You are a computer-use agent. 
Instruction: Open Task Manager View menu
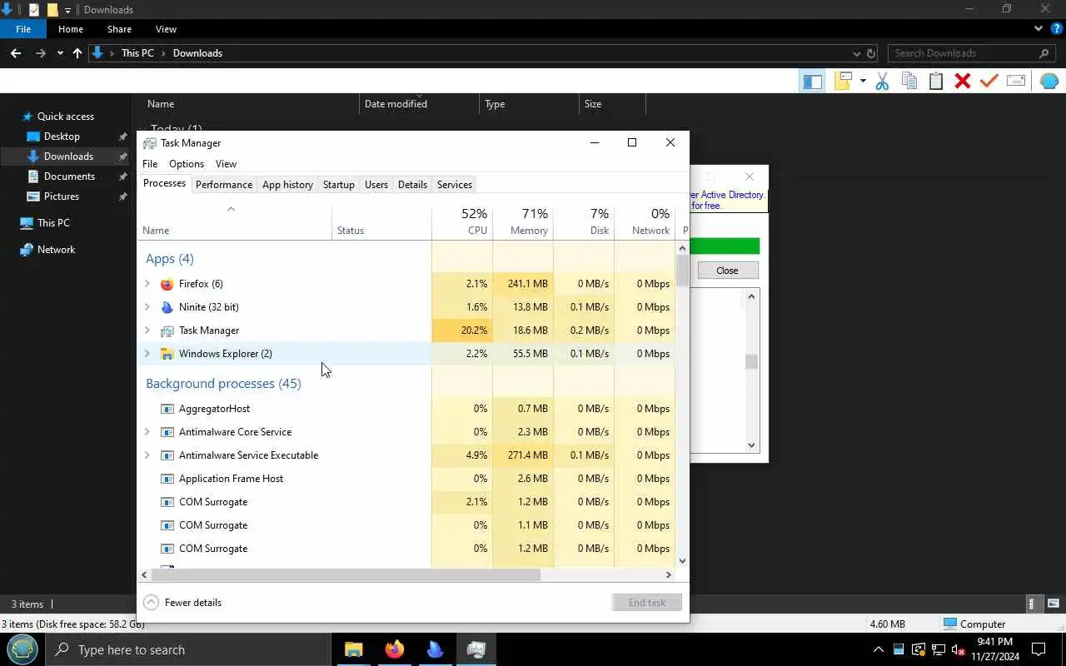(x=226, y=164)
